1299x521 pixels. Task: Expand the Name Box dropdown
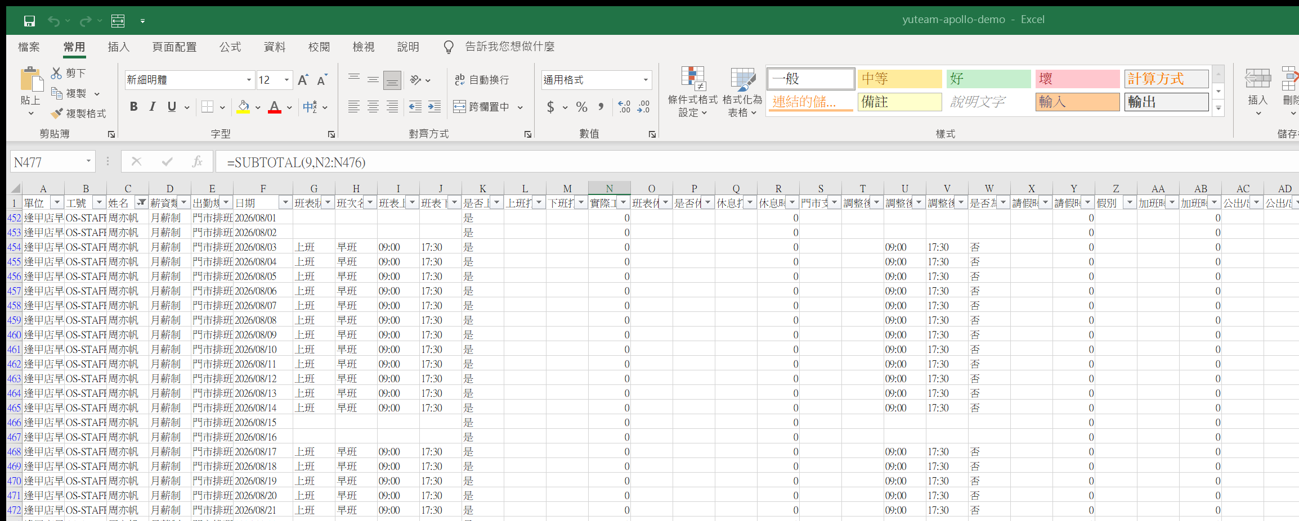click(x=88, y=162)
